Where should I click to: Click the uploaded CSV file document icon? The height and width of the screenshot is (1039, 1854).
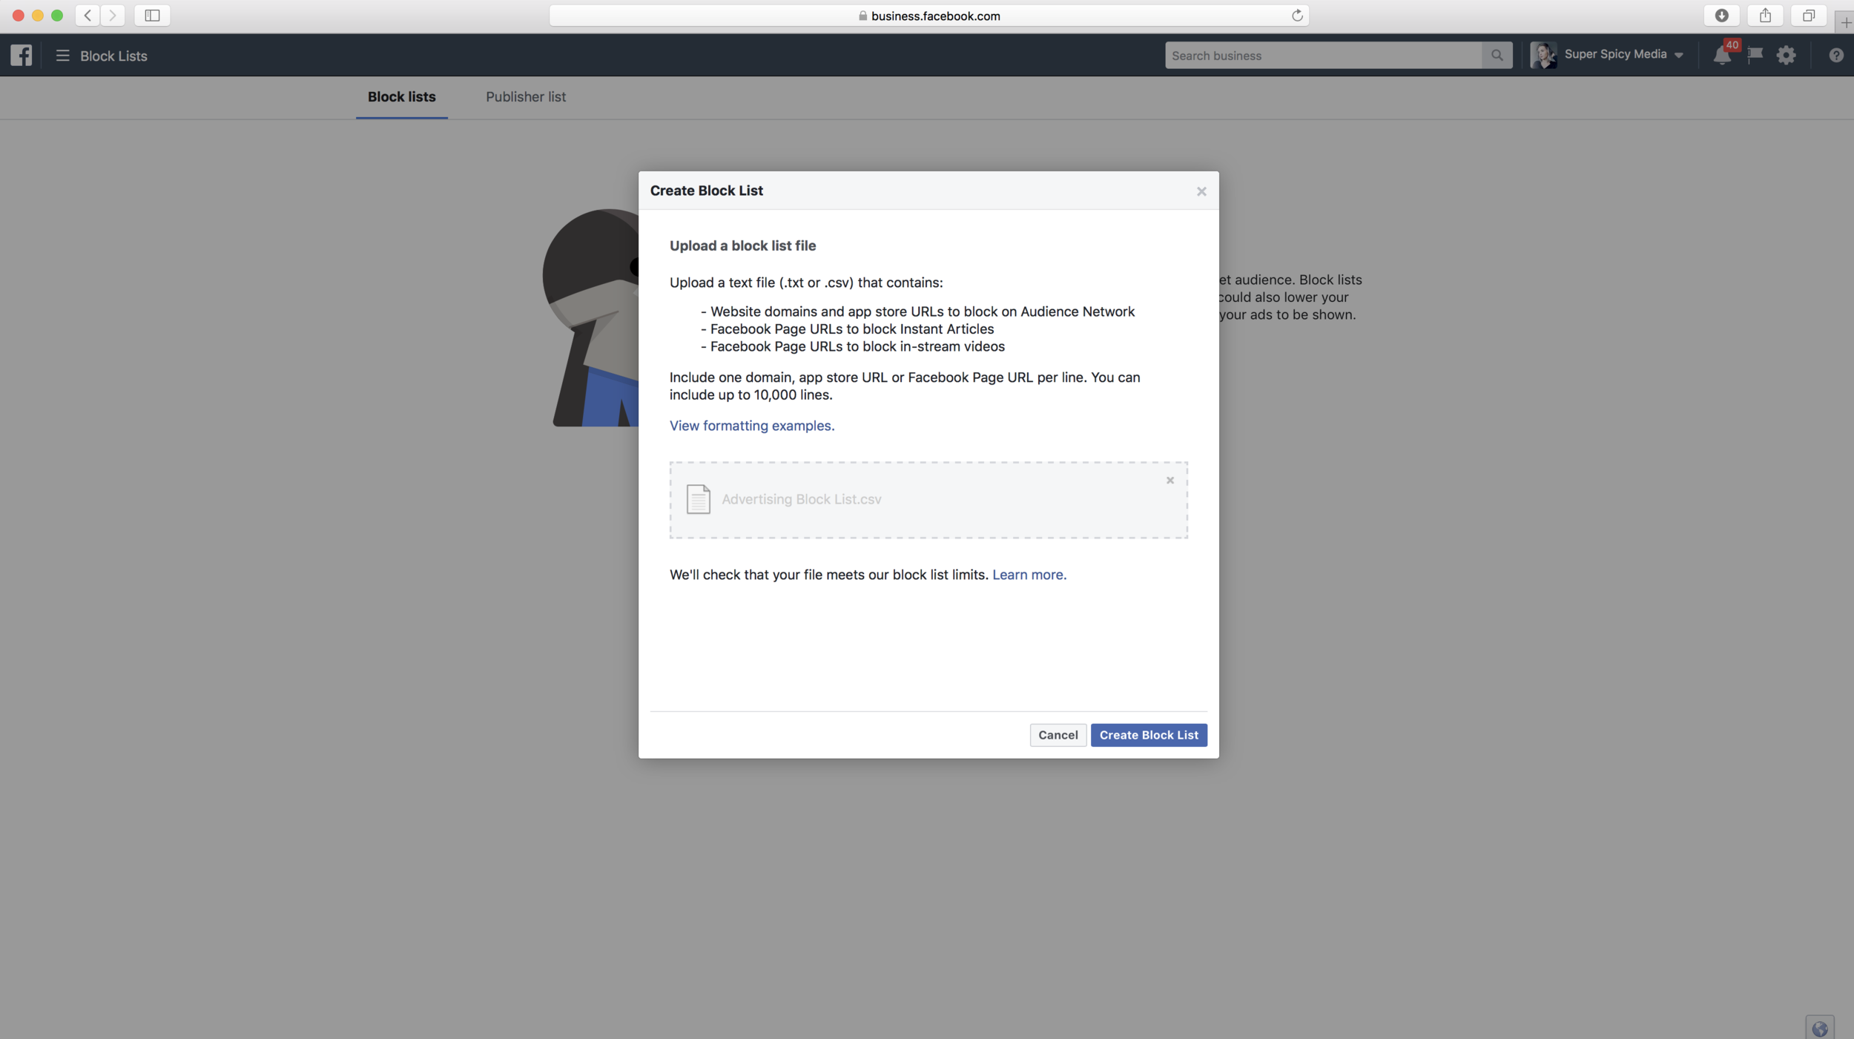pos(698,499)
